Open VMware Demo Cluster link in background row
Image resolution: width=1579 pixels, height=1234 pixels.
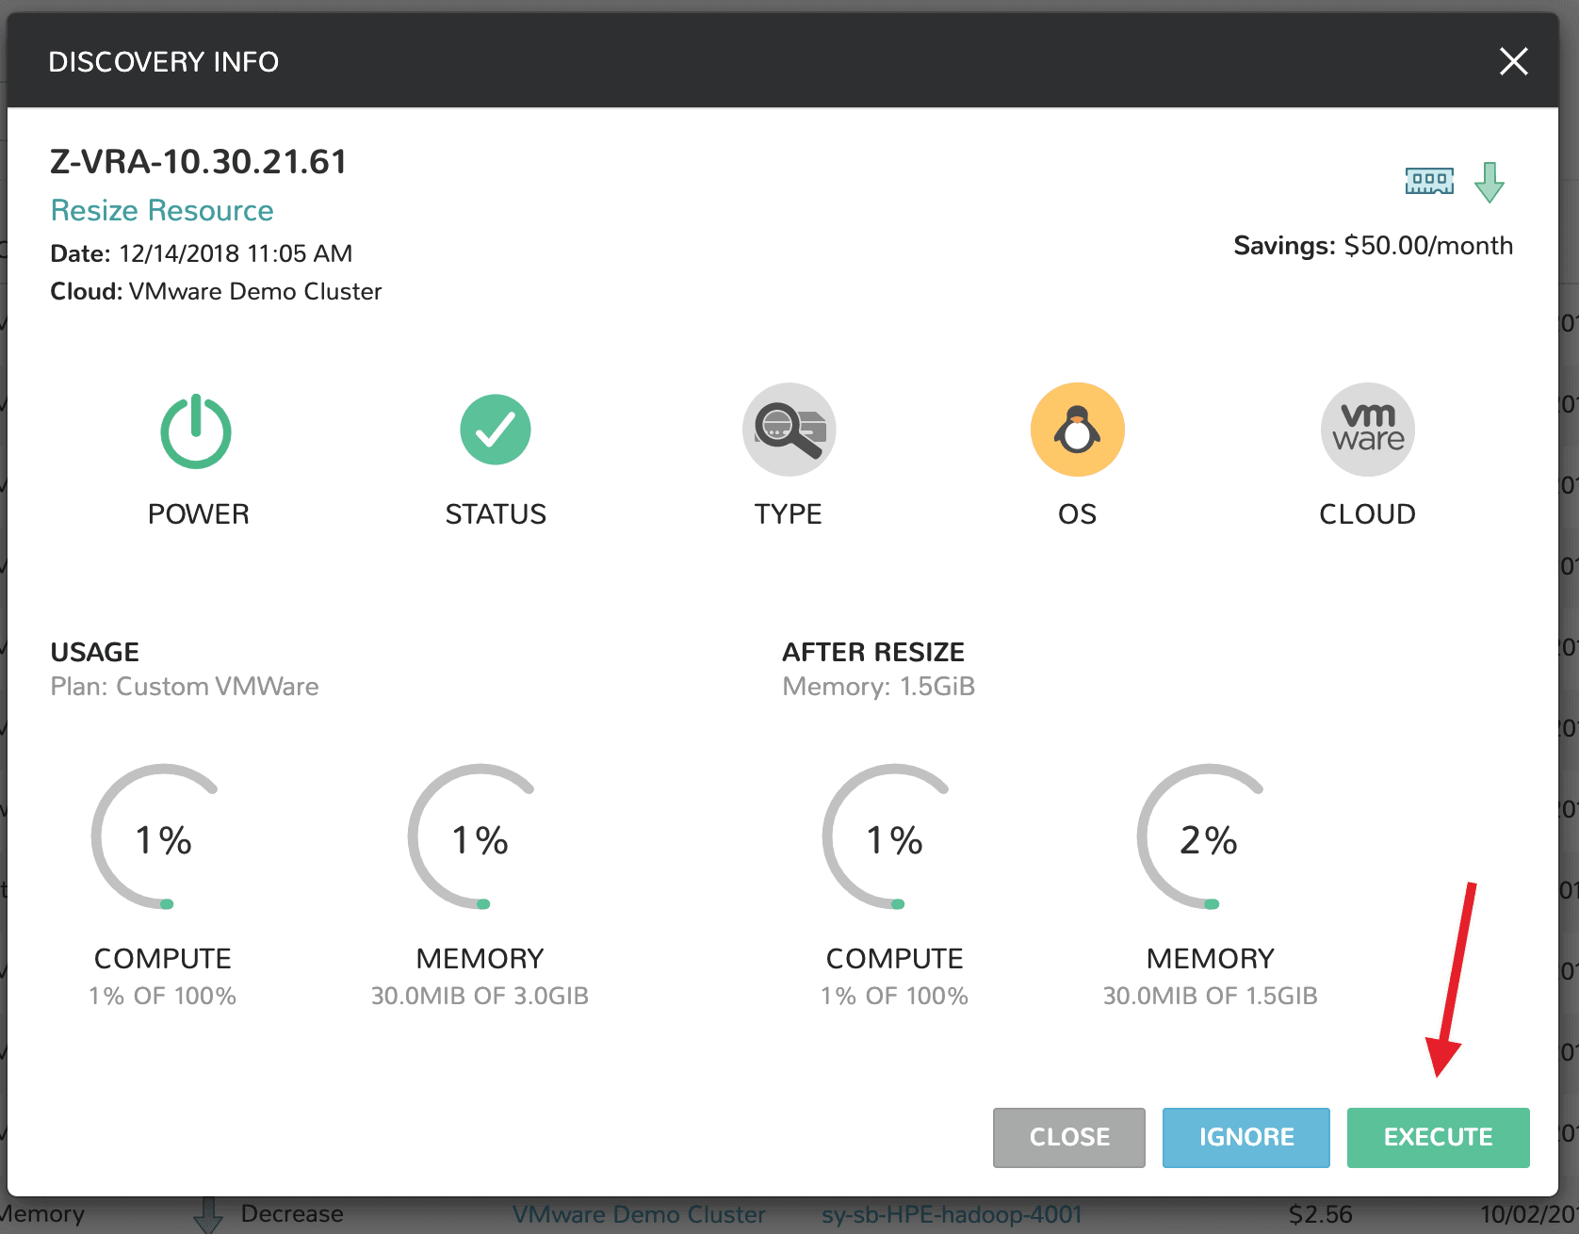click(639, 1215)
